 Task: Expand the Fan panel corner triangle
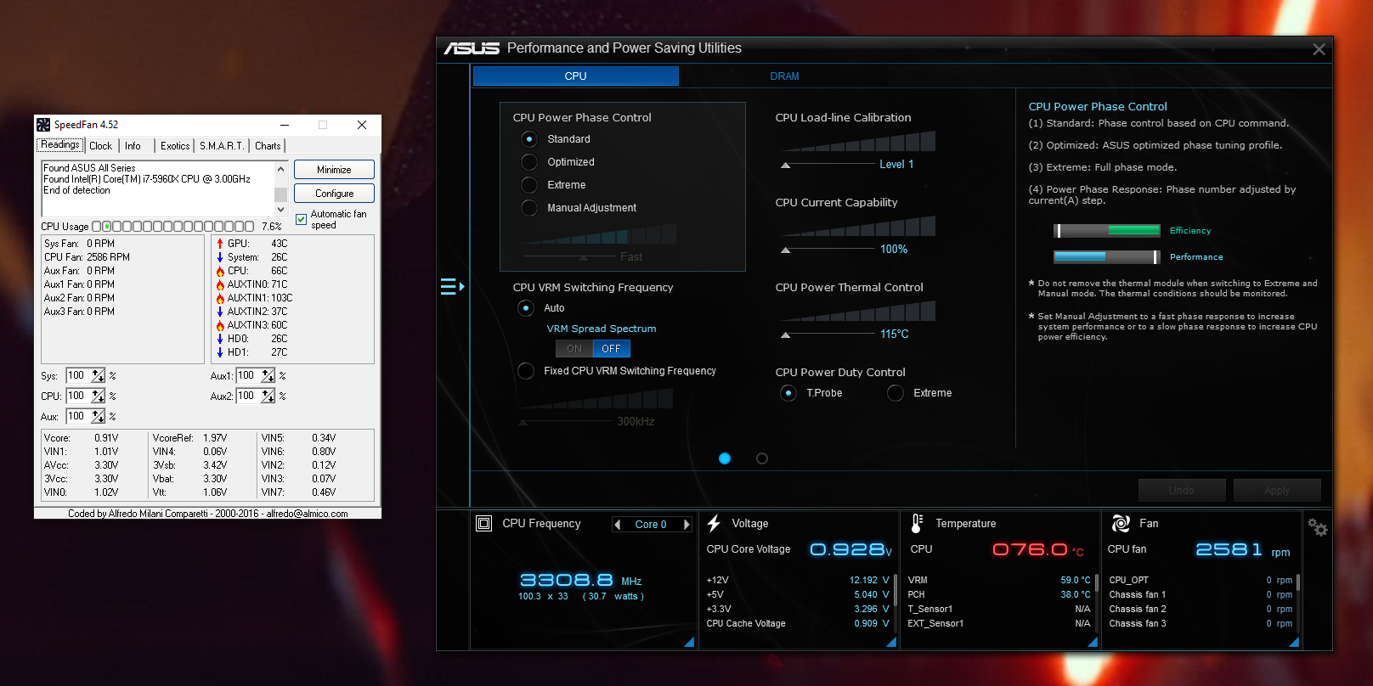pos(1294,643)
